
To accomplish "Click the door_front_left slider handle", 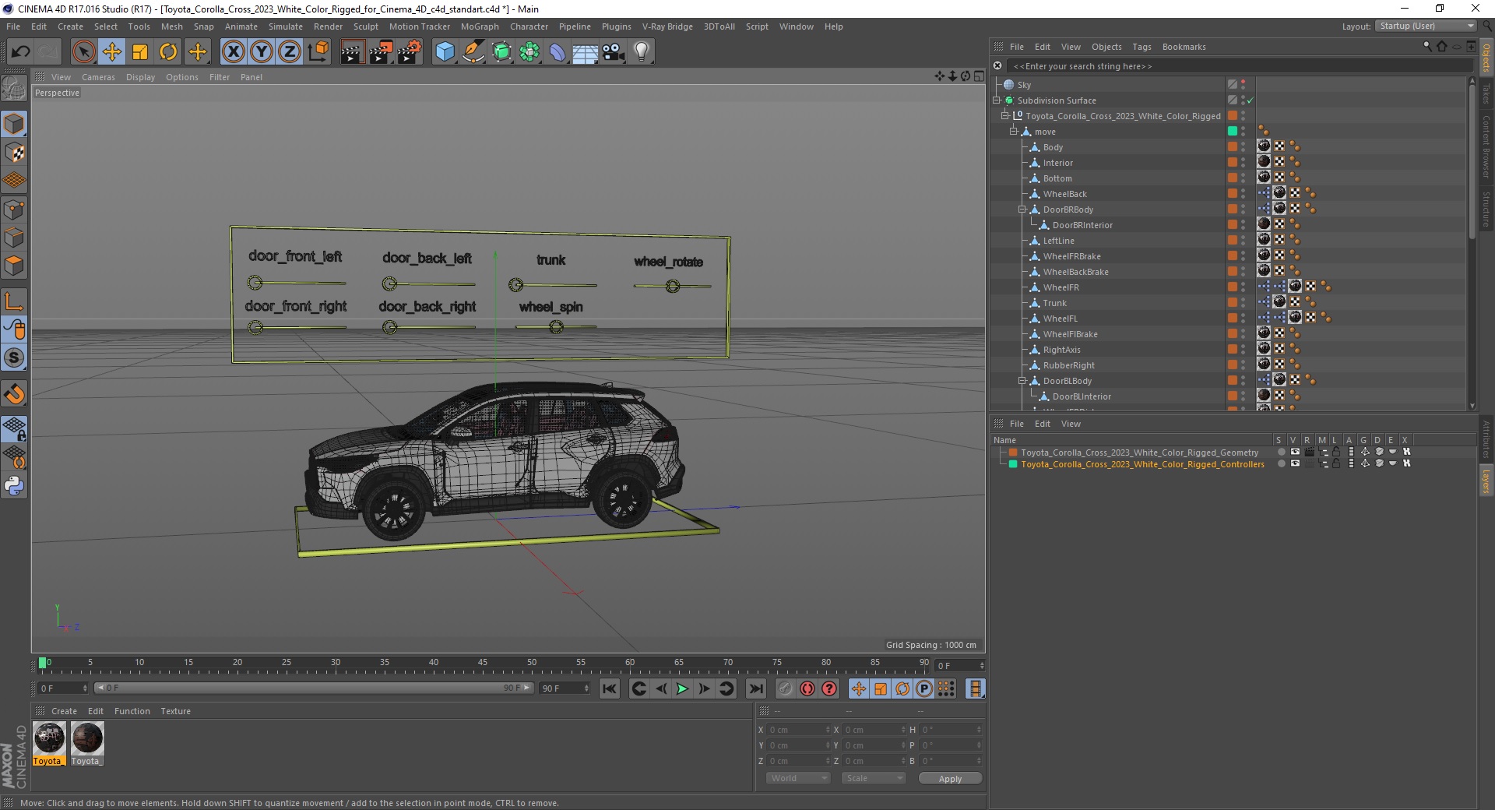I will pyautogui.click(x=255, y=282).
